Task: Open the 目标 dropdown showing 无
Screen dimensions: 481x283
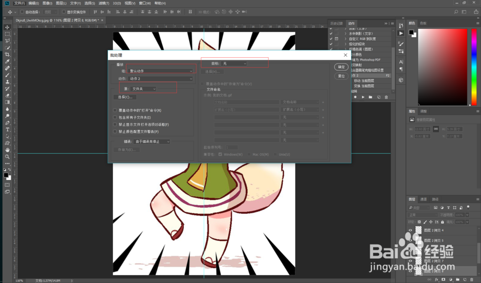Action: point(234,64)
